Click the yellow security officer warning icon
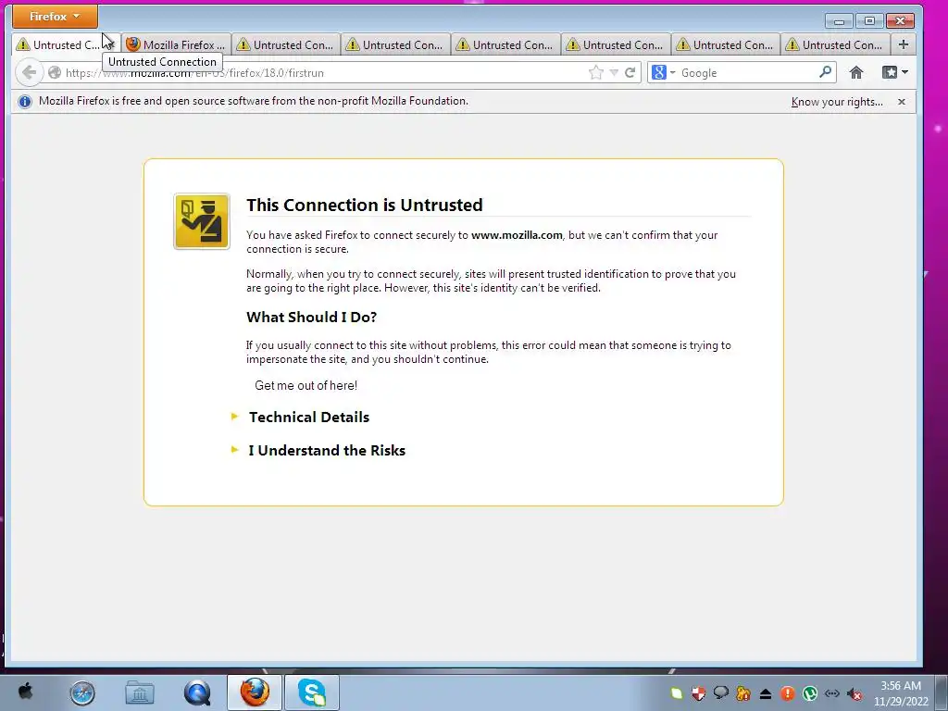The width and height of the screenshot is (948, 711). (201, 221)
